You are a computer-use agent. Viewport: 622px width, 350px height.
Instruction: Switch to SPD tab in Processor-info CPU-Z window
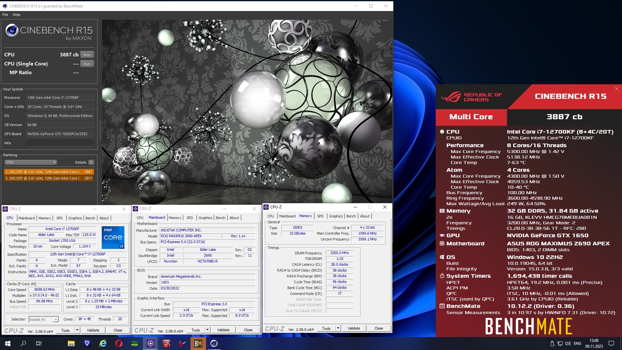tap(60, 218)
